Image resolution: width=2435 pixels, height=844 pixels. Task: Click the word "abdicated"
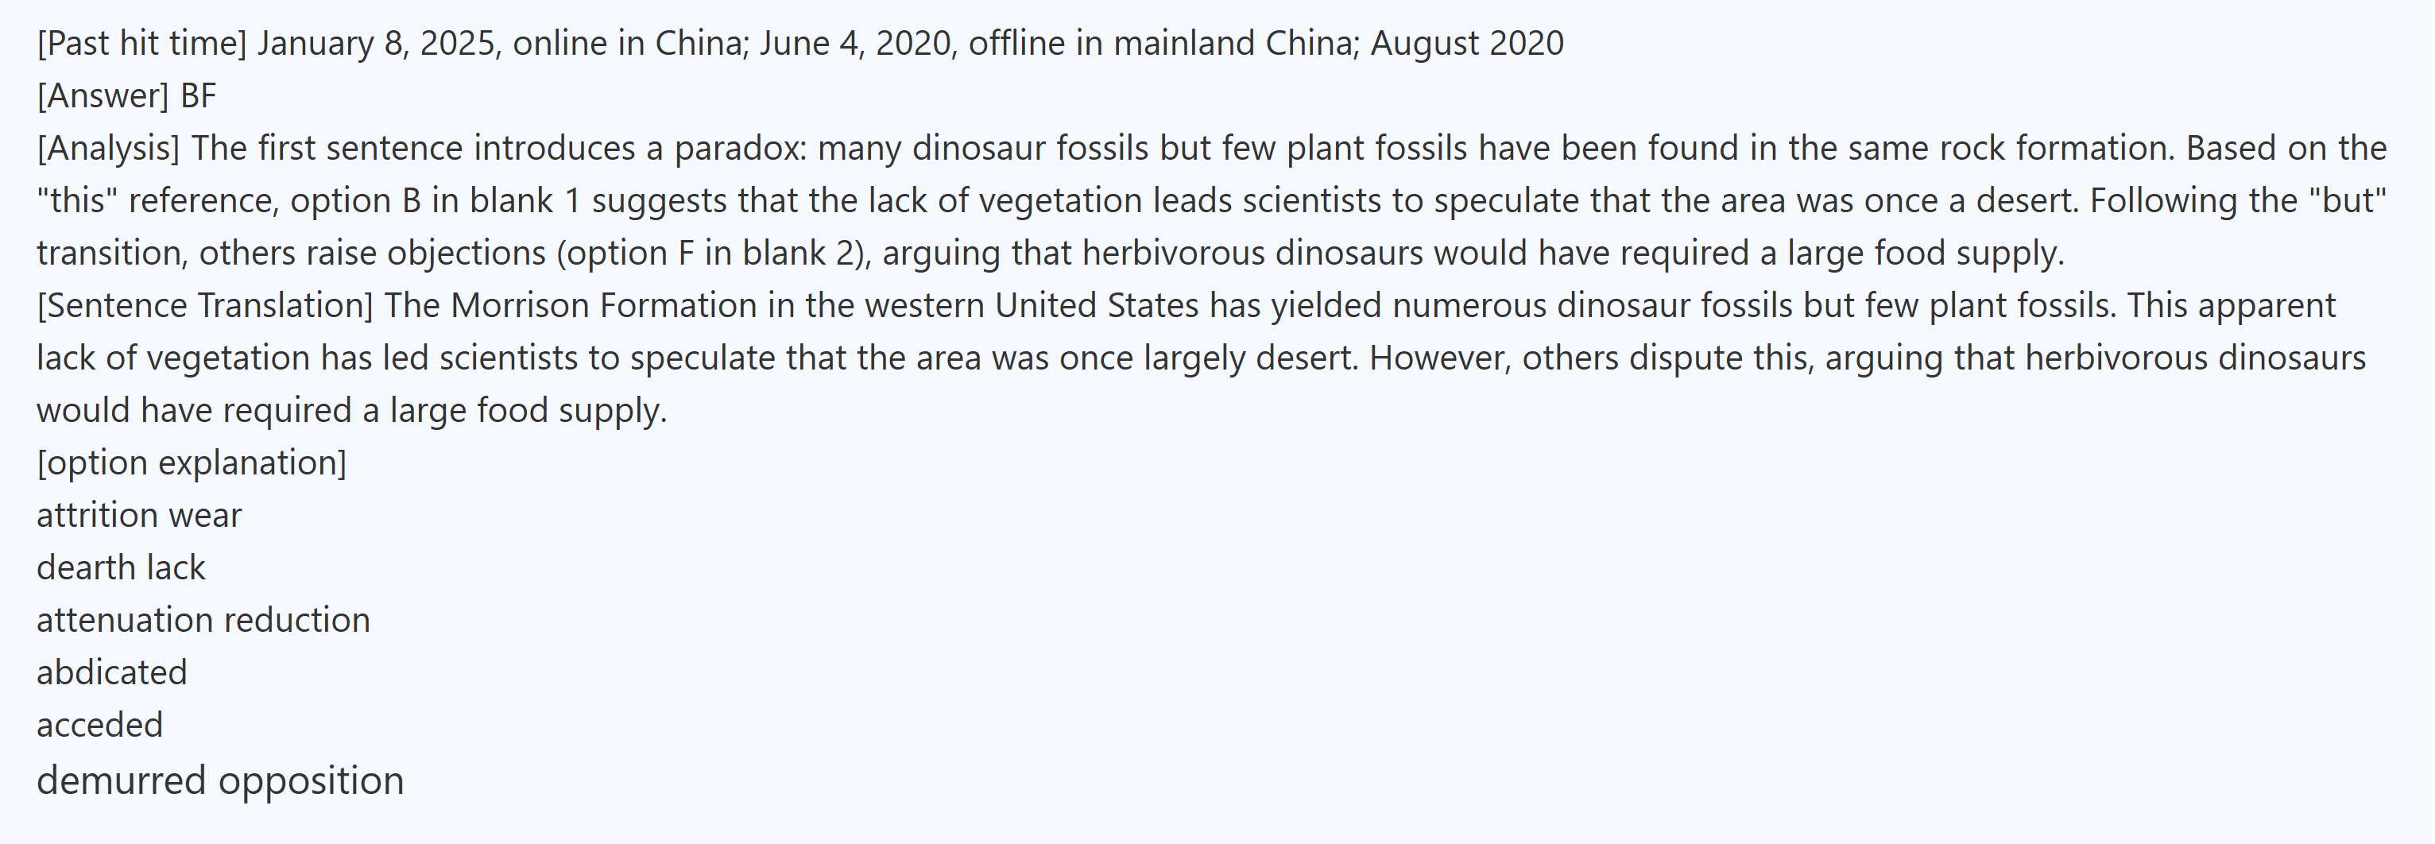pyautogui.click(x=111, y=672)
